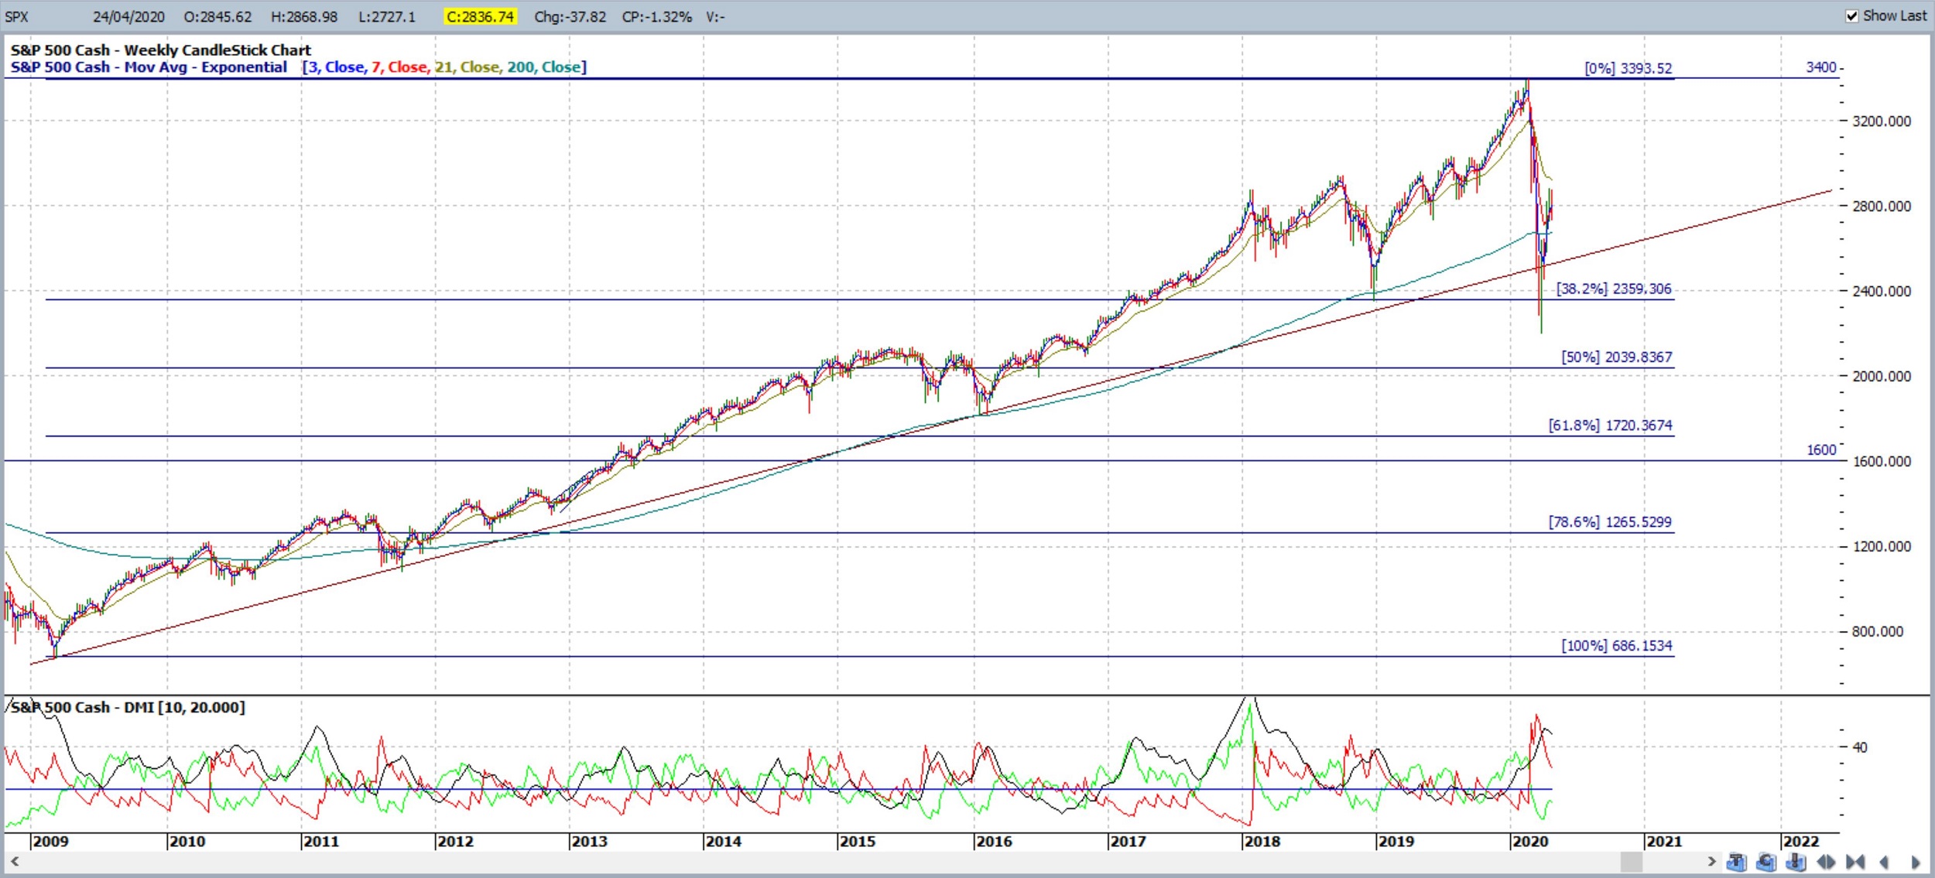Click the [100%] 686.1534 Fibonacci label
The image size is (1935, 878).
pyautogui.click(x=1617, y=646)
